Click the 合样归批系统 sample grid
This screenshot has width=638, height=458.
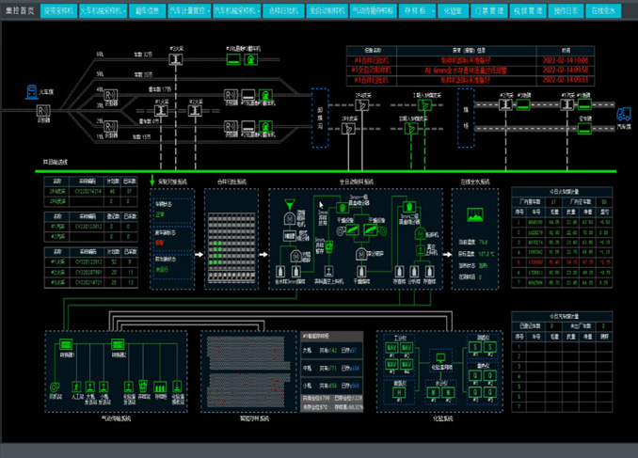point(230,239)
